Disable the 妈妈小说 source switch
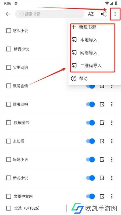This screenshot has width=121, height=215. coord(91,159)
